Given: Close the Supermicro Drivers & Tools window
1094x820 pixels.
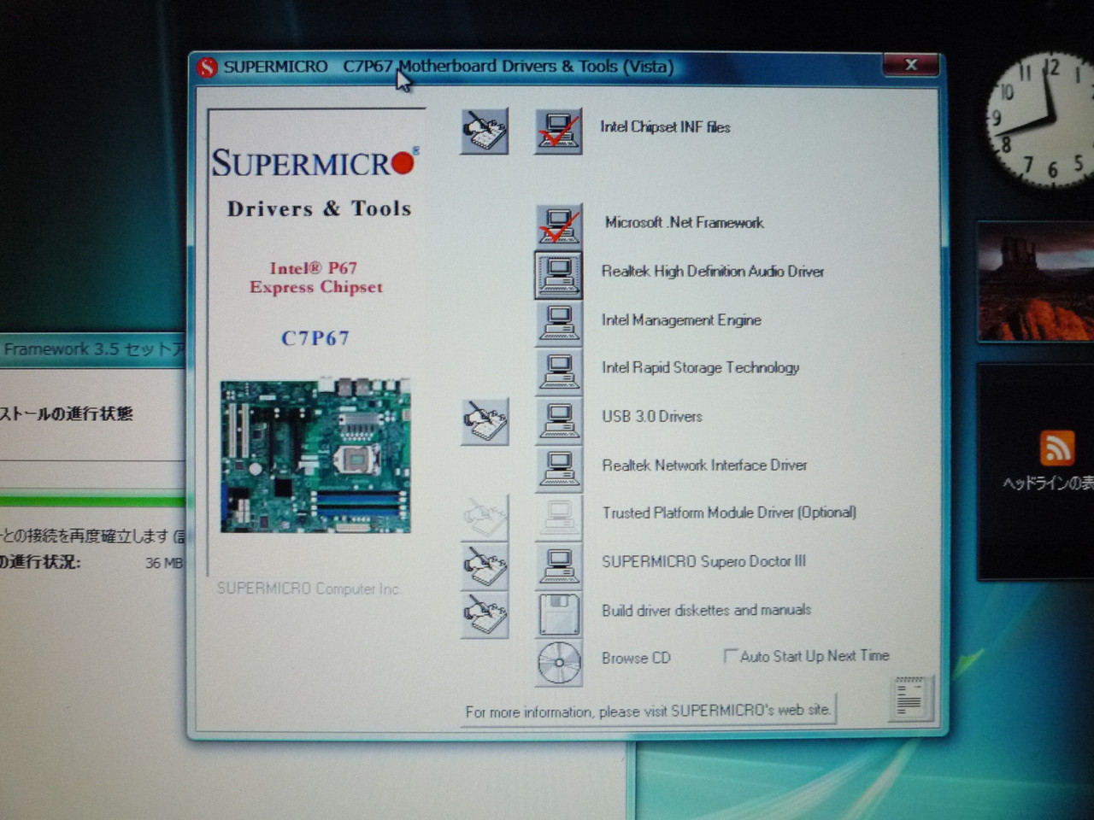Looking at the screenshot, I should 910,65.
